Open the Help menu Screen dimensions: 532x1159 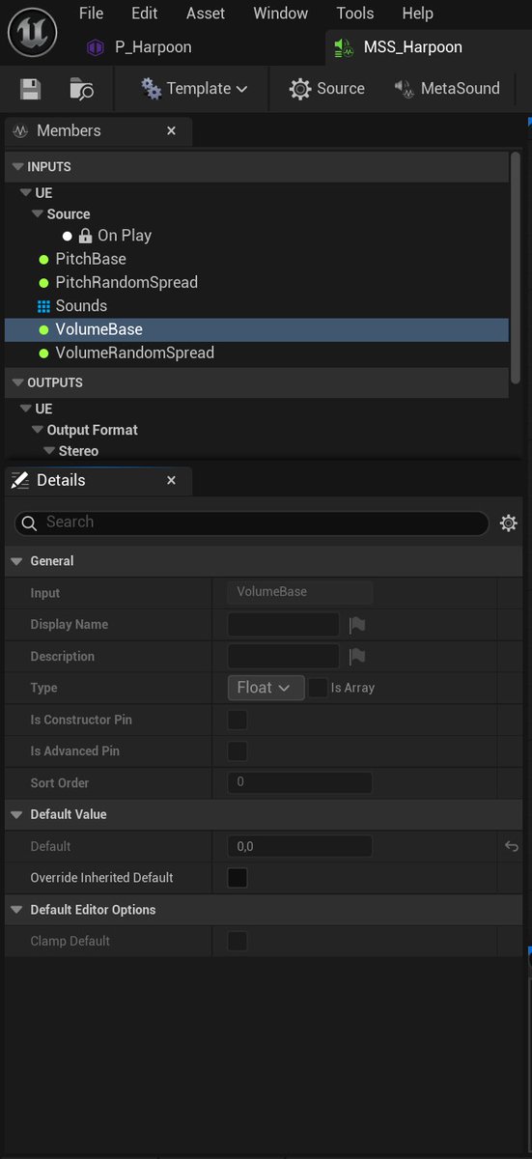[x=417, y=14]
